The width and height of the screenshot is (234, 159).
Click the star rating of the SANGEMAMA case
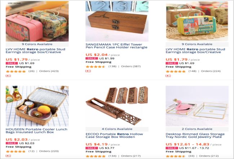(x=96, y=67)
